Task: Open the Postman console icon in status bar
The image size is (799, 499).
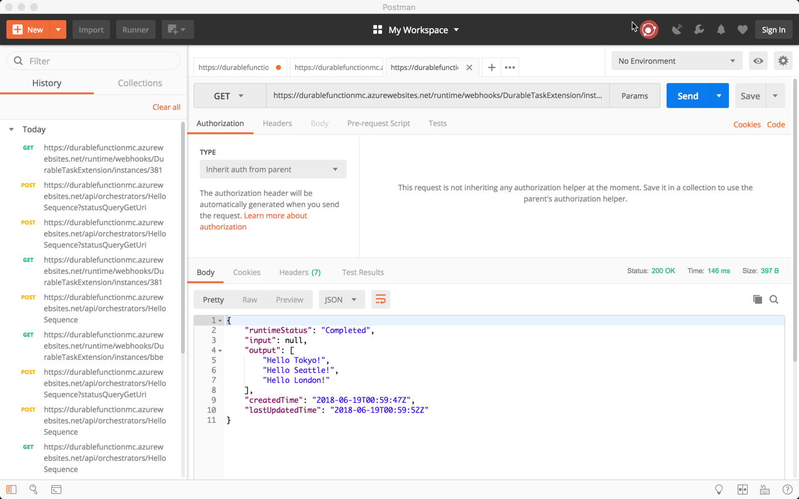Action: pos(56,490)
